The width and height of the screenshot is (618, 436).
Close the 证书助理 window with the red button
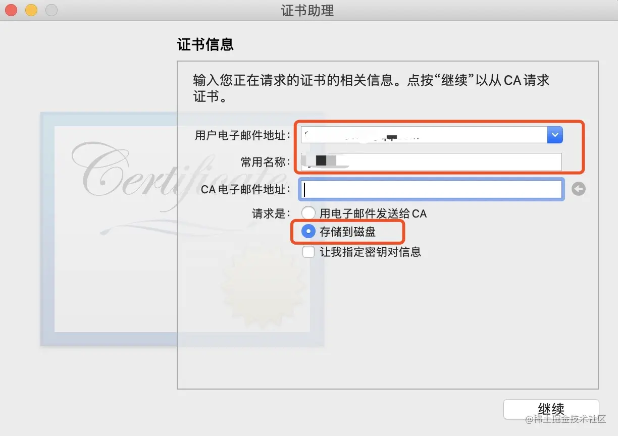pyautogui.click(x=11, y=10)
